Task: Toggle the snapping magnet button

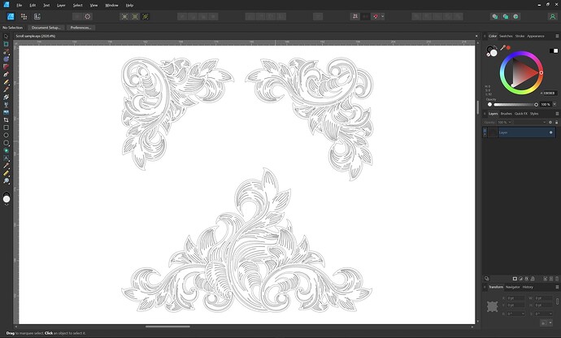Action: [376, 16]
